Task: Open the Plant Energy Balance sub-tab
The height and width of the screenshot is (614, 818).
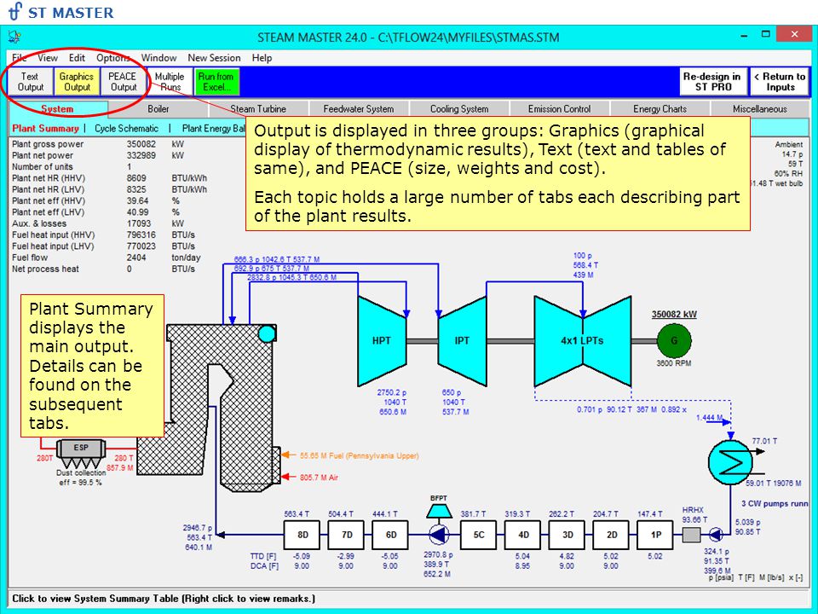Action: [213, 129]
